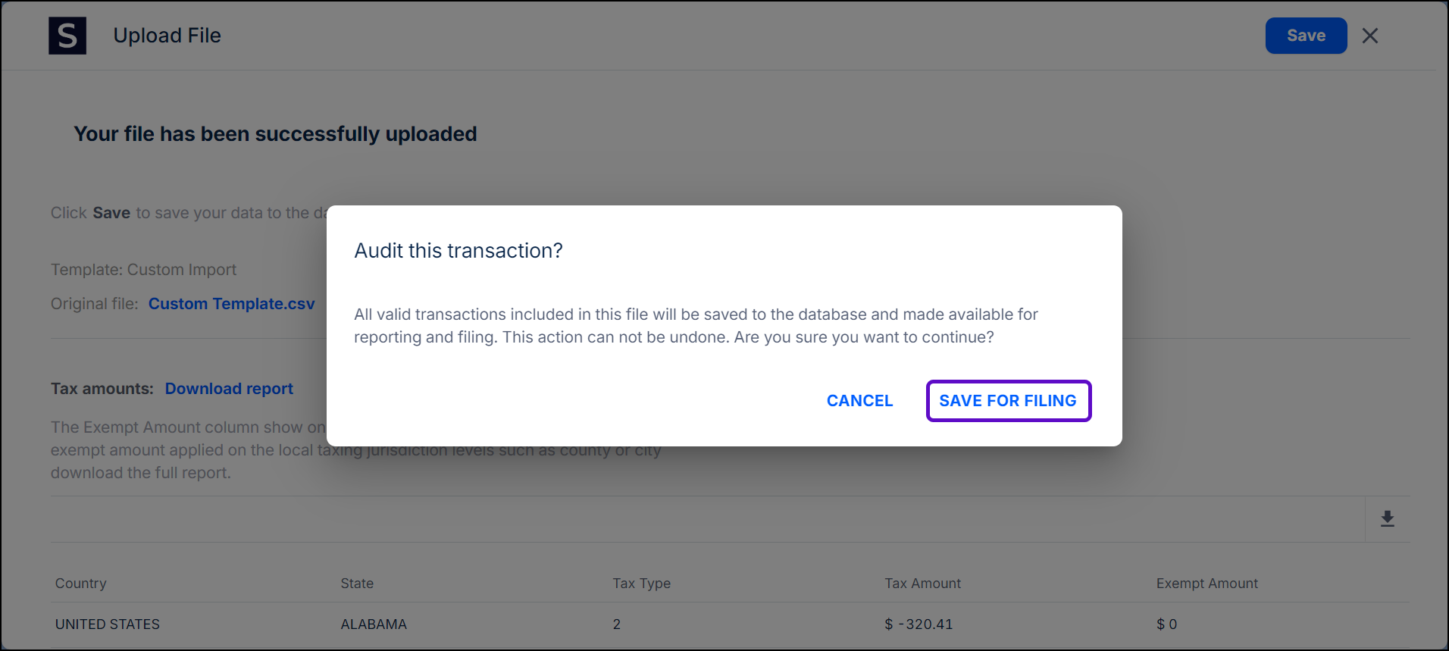
Task: Click the Upload File page title
Action: tap(167, 36)
